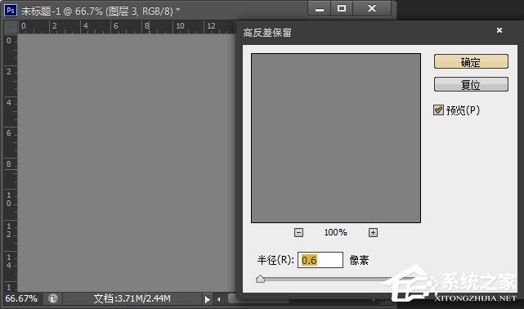Screen dimensions: 524x309
Task: Maximize the 未标题-1 document window
Action: pyautogui.click(x=342, y=9)
